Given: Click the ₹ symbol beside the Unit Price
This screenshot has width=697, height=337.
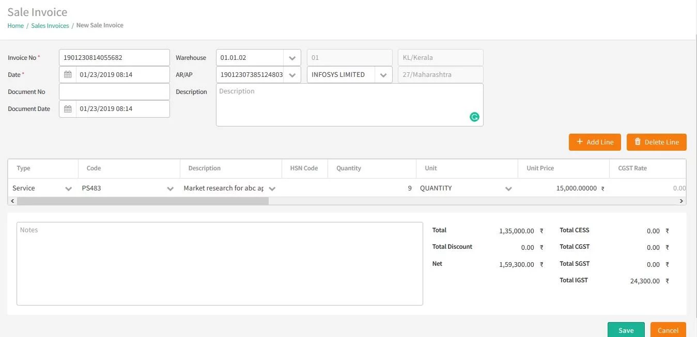Looking at the screenshot, I should [x=602, y=188].
